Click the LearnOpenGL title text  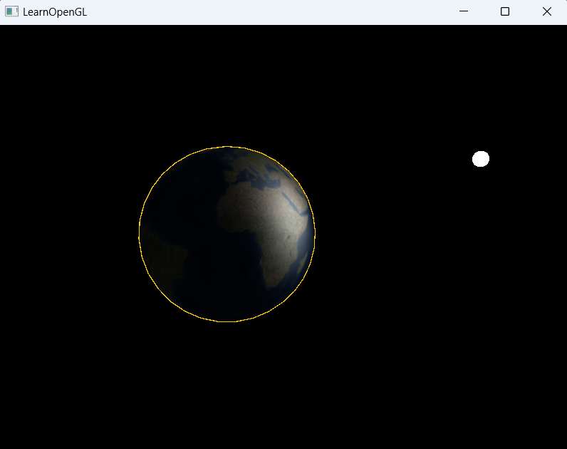point(55,12)
